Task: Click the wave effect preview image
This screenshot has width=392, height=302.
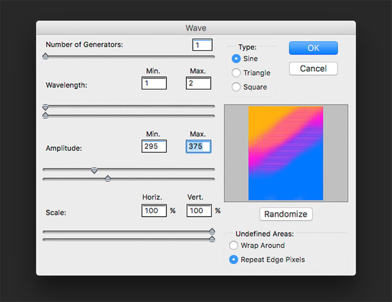Action: point(286,153)
